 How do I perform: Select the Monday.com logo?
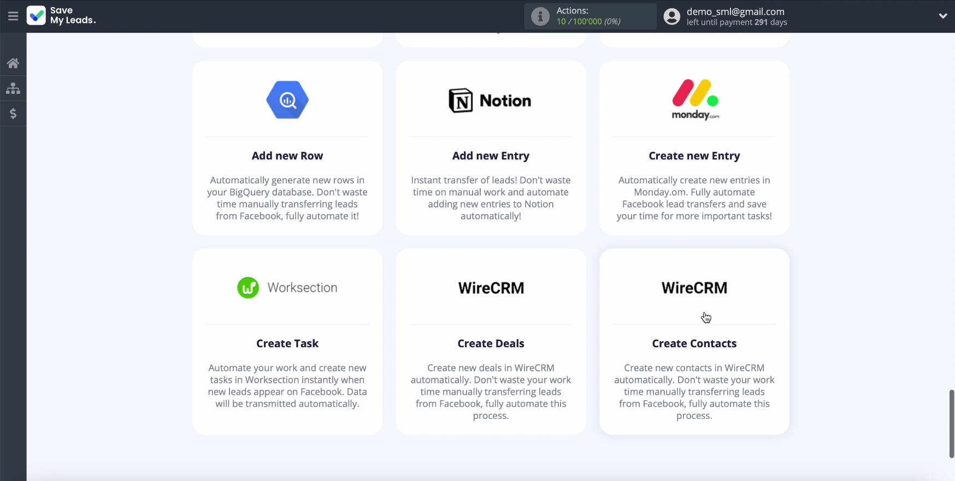[x=695, y=100]
